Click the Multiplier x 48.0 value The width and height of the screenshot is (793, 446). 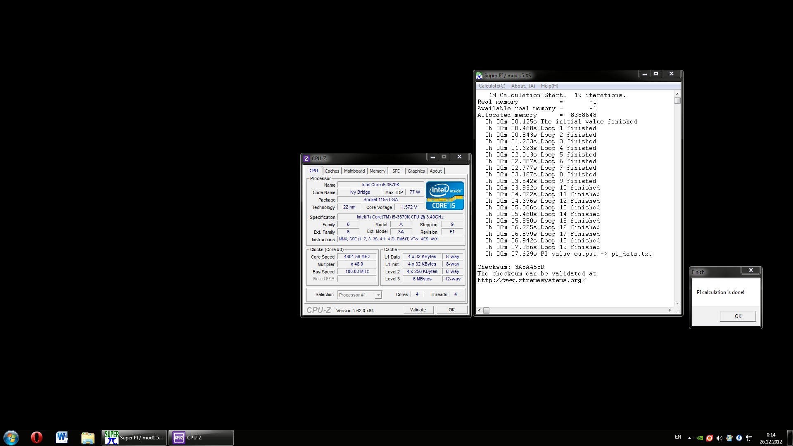[357, 264]
